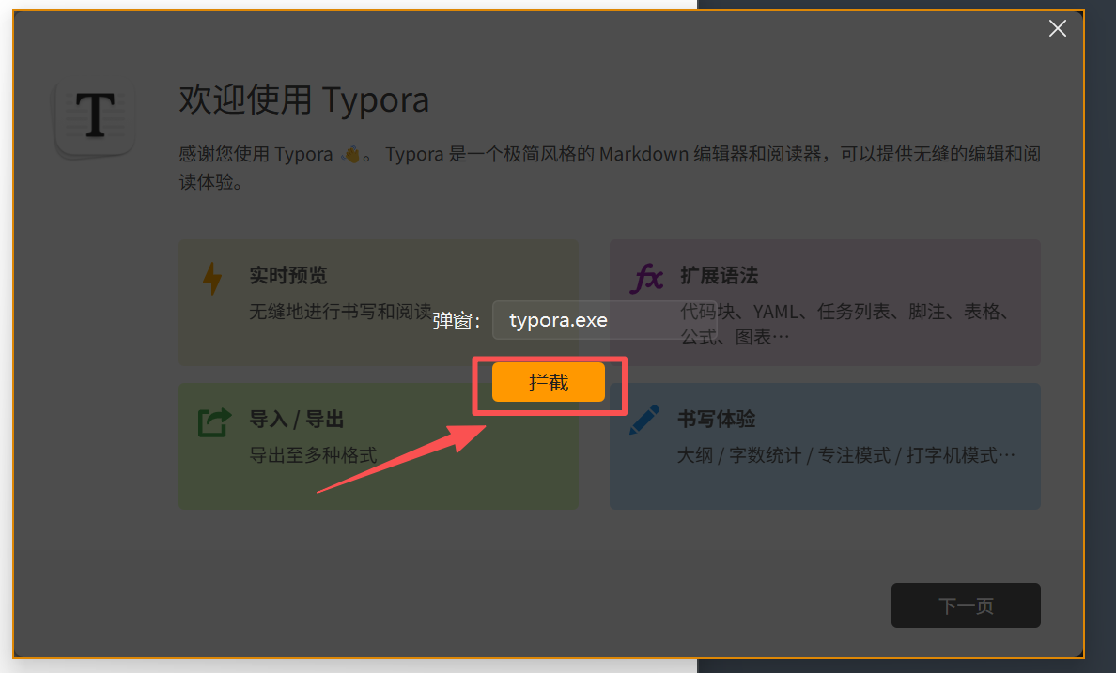The height and width of the screenshot is (673, 1116).
Task: Click the Typora "T" logo icon
Action: coord(94,115)
